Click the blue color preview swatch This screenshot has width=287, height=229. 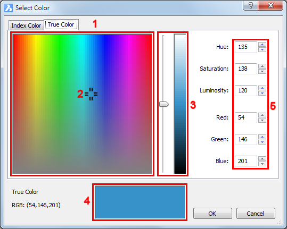click(x=140, y=202)
